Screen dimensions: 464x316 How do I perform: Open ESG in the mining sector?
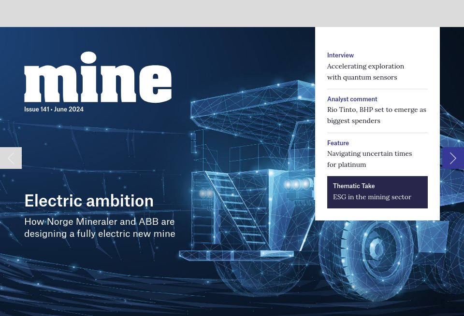(x=372, y=197)
